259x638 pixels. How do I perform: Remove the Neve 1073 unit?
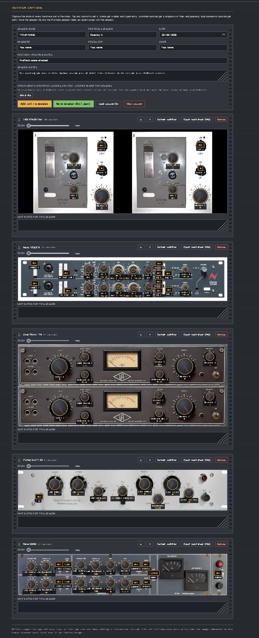[x=221, y=247]
